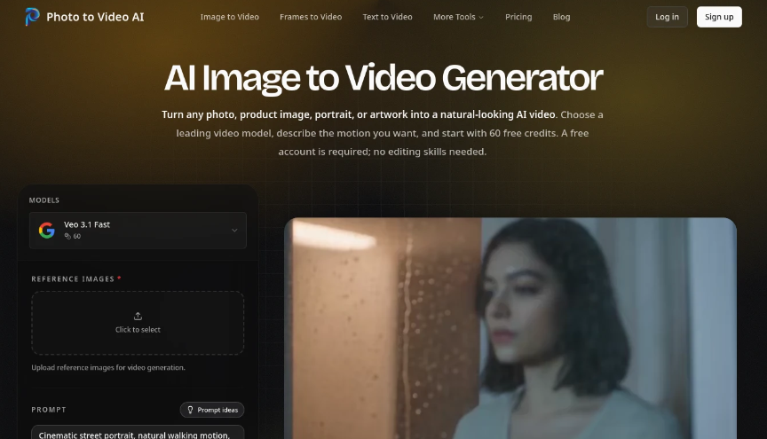This screenshot has height=439, width=767.
Task: Click the Photo to Video AI brand name
Action: (x=95, y=17)
